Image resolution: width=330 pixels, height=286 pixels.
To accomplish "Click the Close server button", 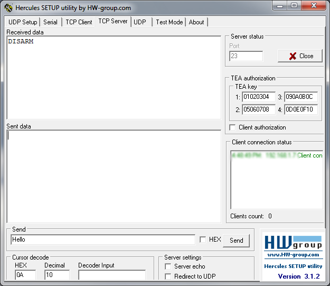I will (300, 56).
